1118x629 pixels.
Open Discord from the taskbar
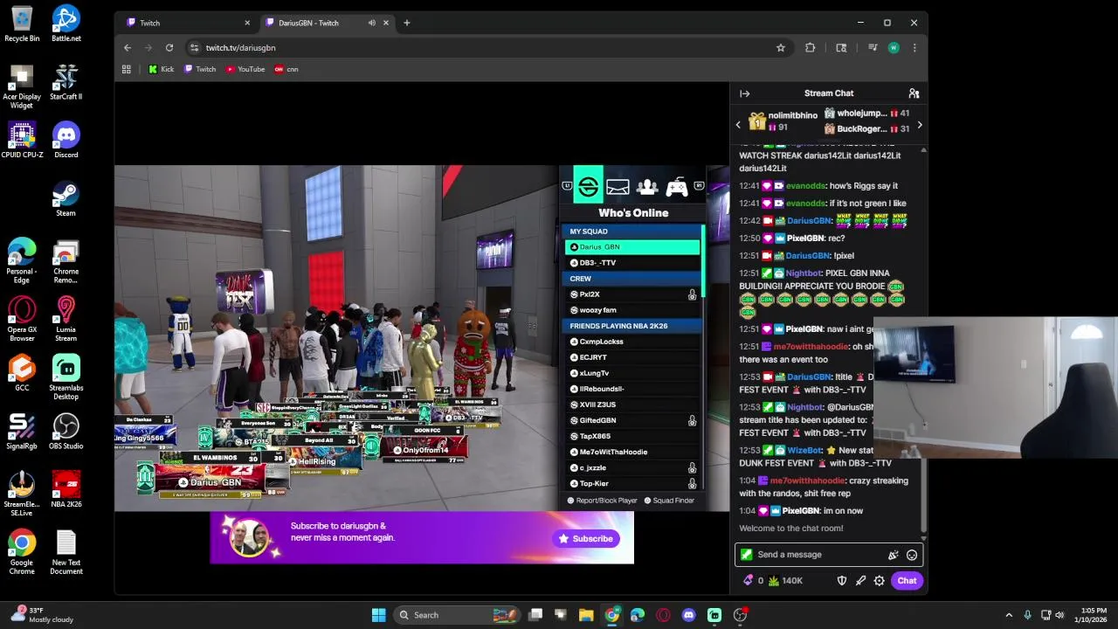pyautogui.click(x=689, y=615)
